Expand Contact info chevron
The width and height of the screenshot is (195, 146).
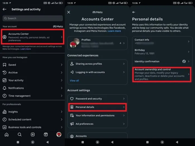[189, 41]
